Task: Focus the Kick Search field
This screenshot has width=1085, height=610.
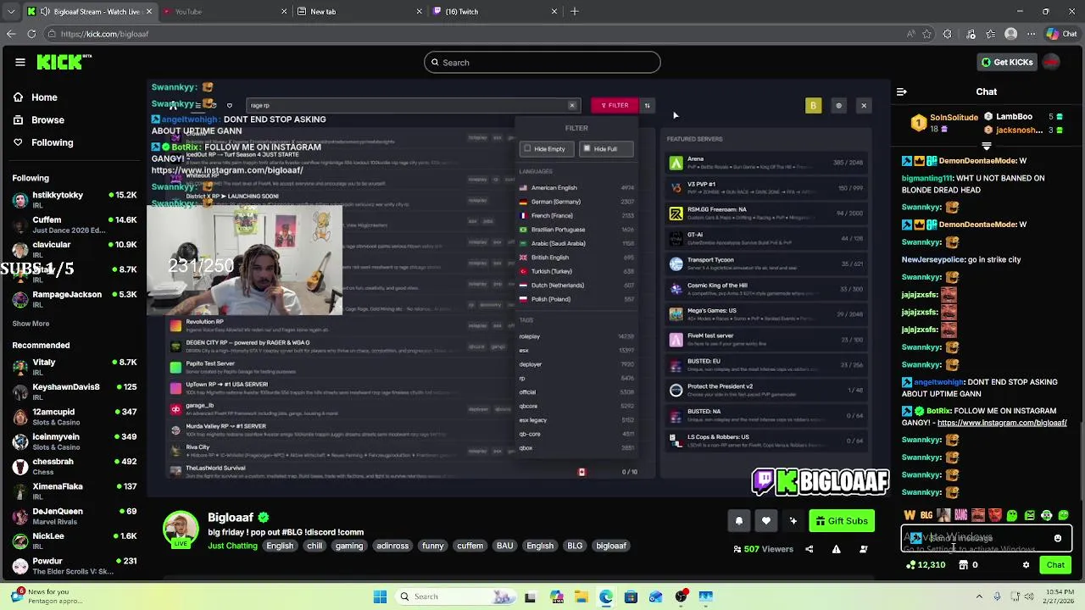Action: [542, 62]
